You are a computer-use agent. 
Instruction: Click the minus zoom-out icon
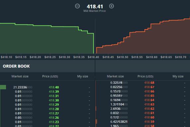click(77, 6)
